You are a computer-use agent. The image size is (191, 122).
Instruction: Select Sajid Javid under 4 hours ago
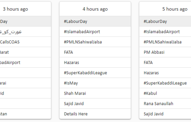[95, 103]
